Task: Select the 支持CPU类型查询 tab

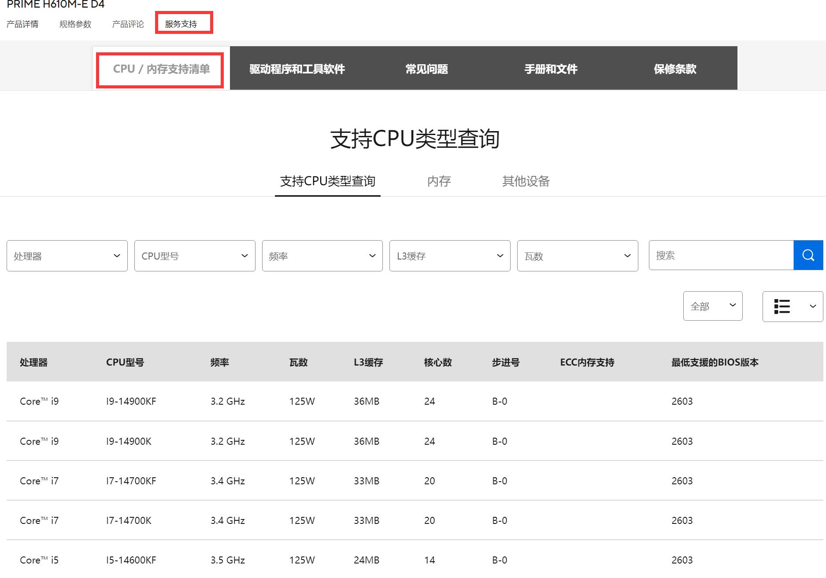Action: click(328, 181)
